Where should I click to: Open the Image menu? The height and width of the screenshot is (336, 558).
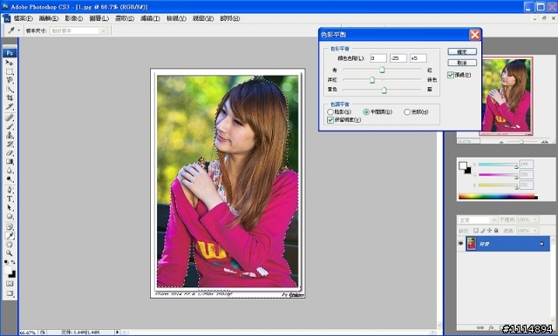pos(73,18)
